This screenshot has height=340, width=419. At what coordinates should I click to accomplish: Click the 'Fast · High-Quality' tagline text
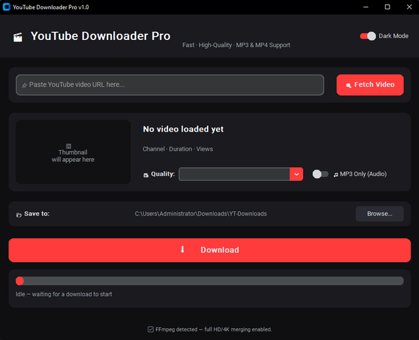[x=236, y=45]
